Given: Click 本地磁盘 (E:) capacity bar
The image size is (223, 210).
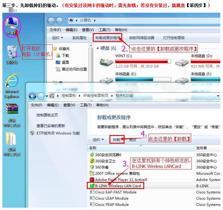Looking at the screenshot, I should tap(143, 79).
